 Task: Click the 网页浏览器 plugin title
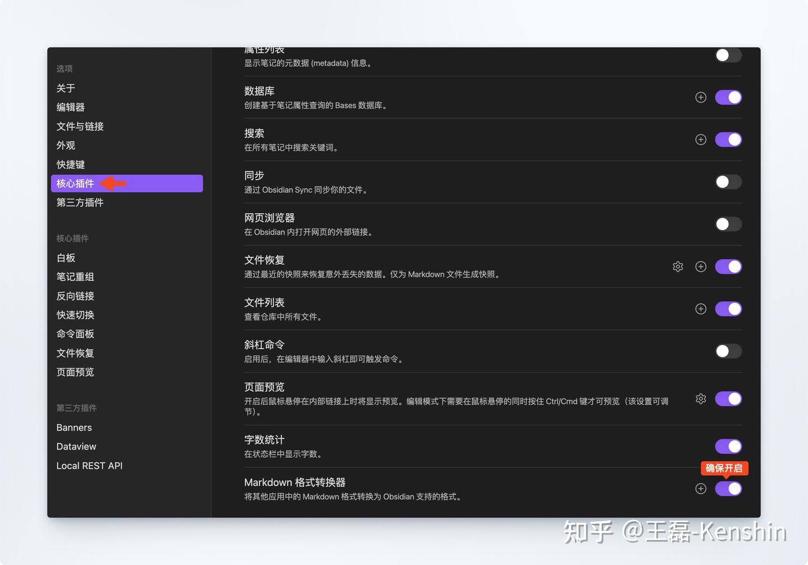[x=269, y=218]
